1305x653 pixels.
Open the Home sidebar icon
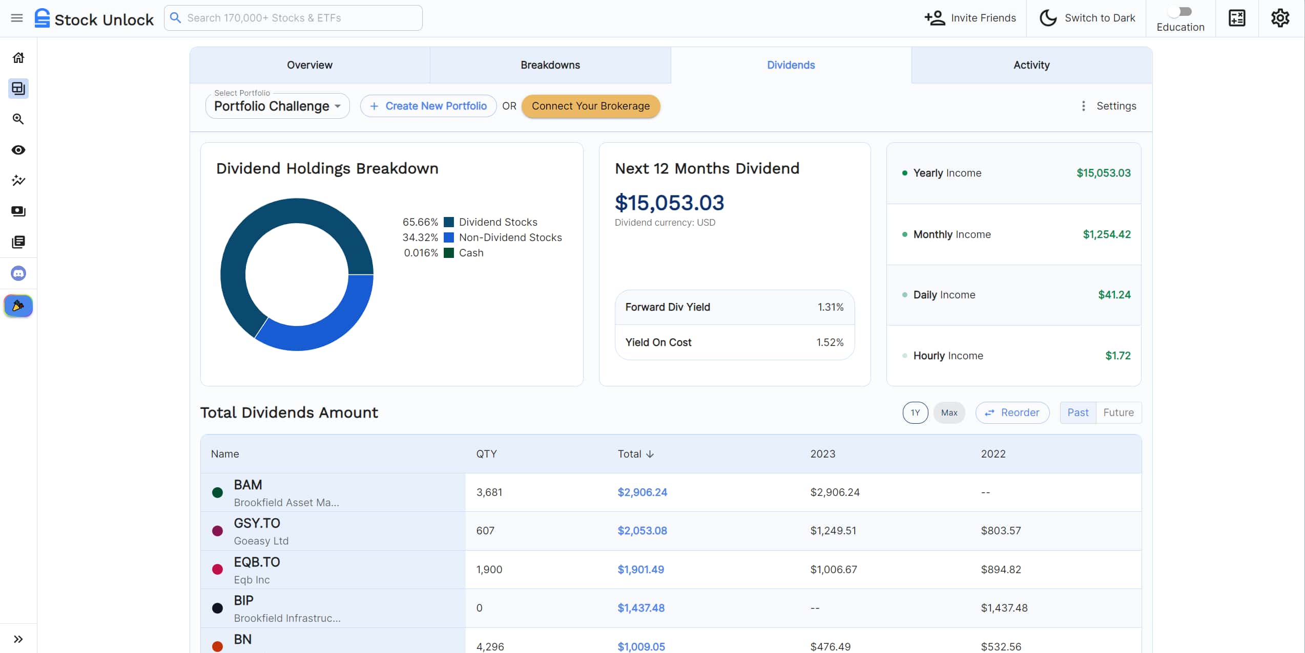tap(18, 57)
